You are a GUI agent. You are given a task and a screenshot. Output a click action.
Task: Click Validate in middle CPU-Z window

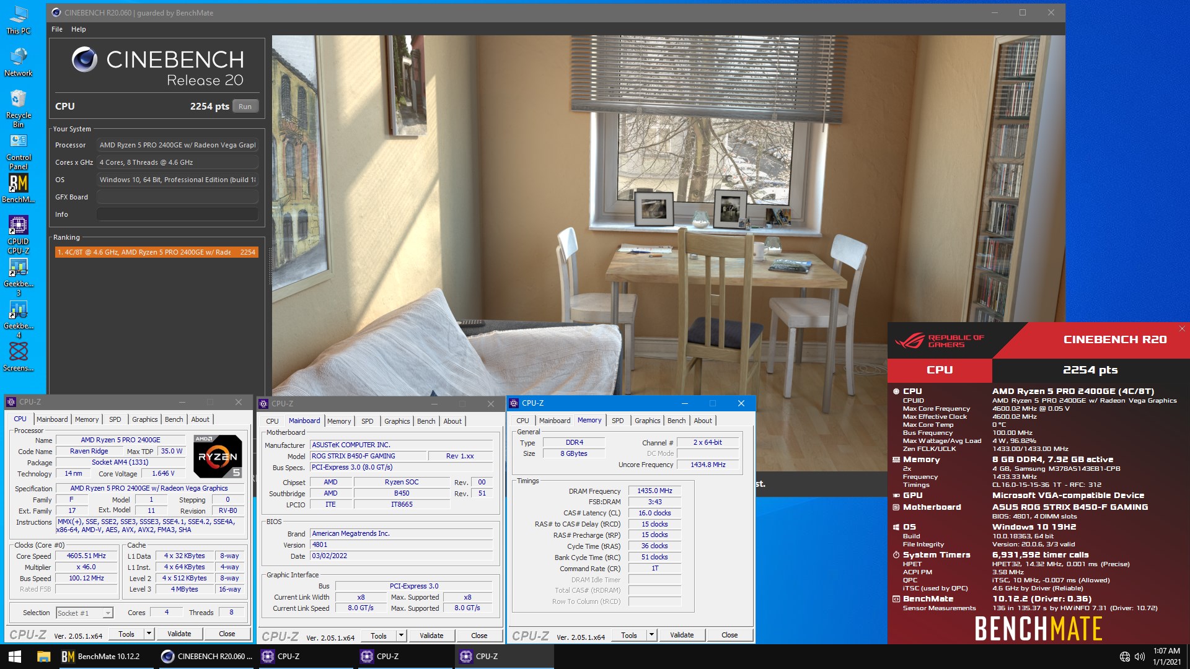tap(431, 636)
